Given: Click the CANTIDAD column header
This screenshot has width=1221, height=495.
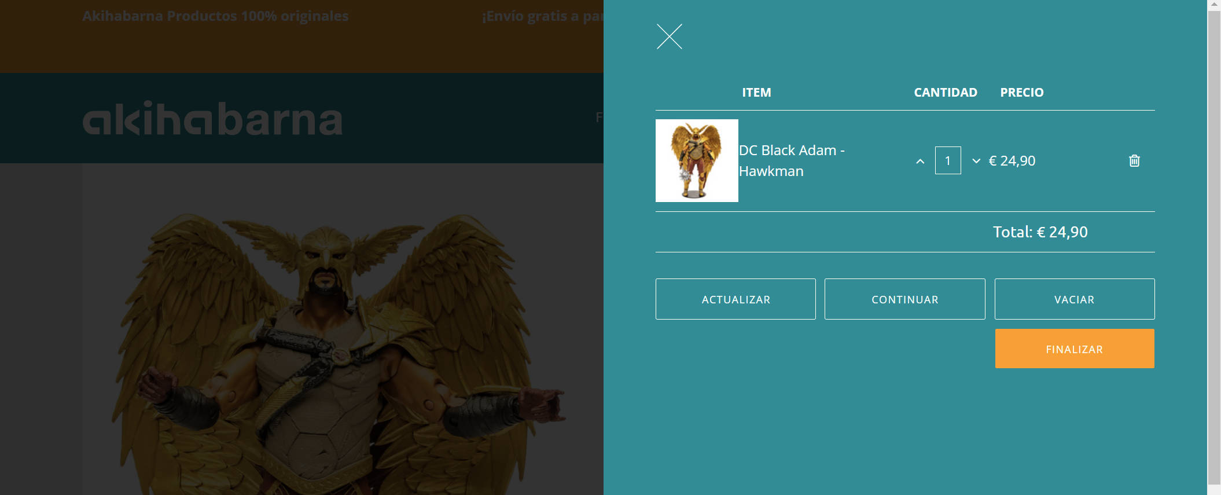Looking at the screenshot, I should [x=946, y=93].
